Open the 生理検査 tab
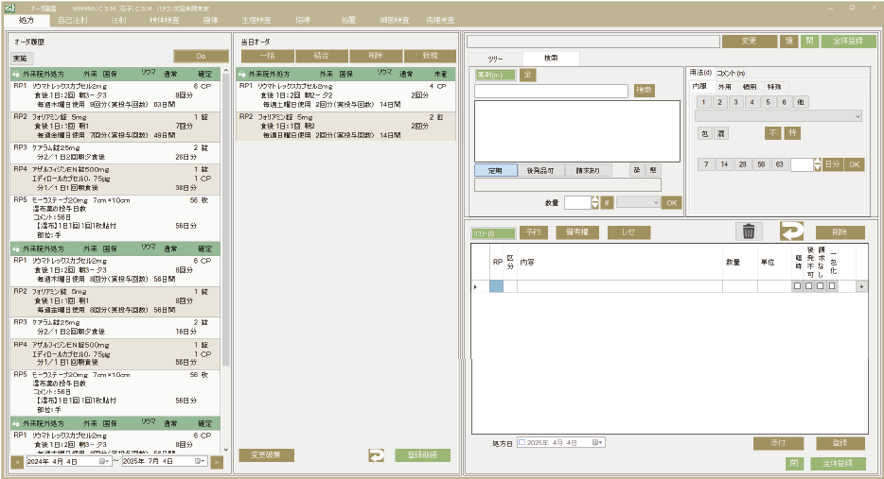 [256, 20]
